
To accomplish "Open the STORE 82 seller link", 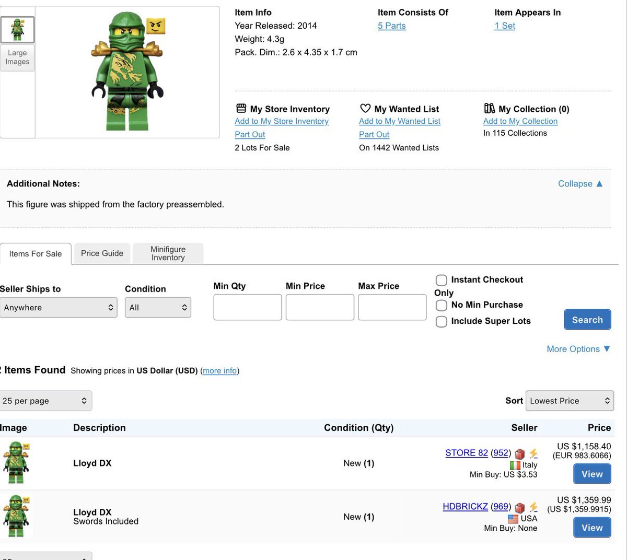I will pyautogui.click(x=467, y=453).
